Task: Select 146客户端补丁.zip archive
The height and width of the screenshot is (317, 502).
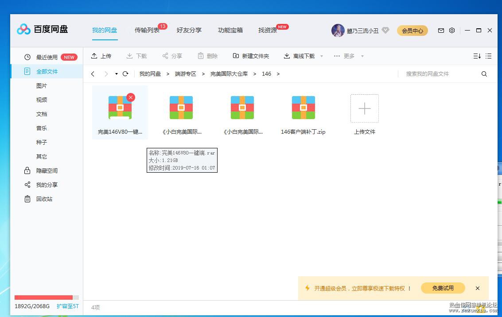Action: click(303, 112)
